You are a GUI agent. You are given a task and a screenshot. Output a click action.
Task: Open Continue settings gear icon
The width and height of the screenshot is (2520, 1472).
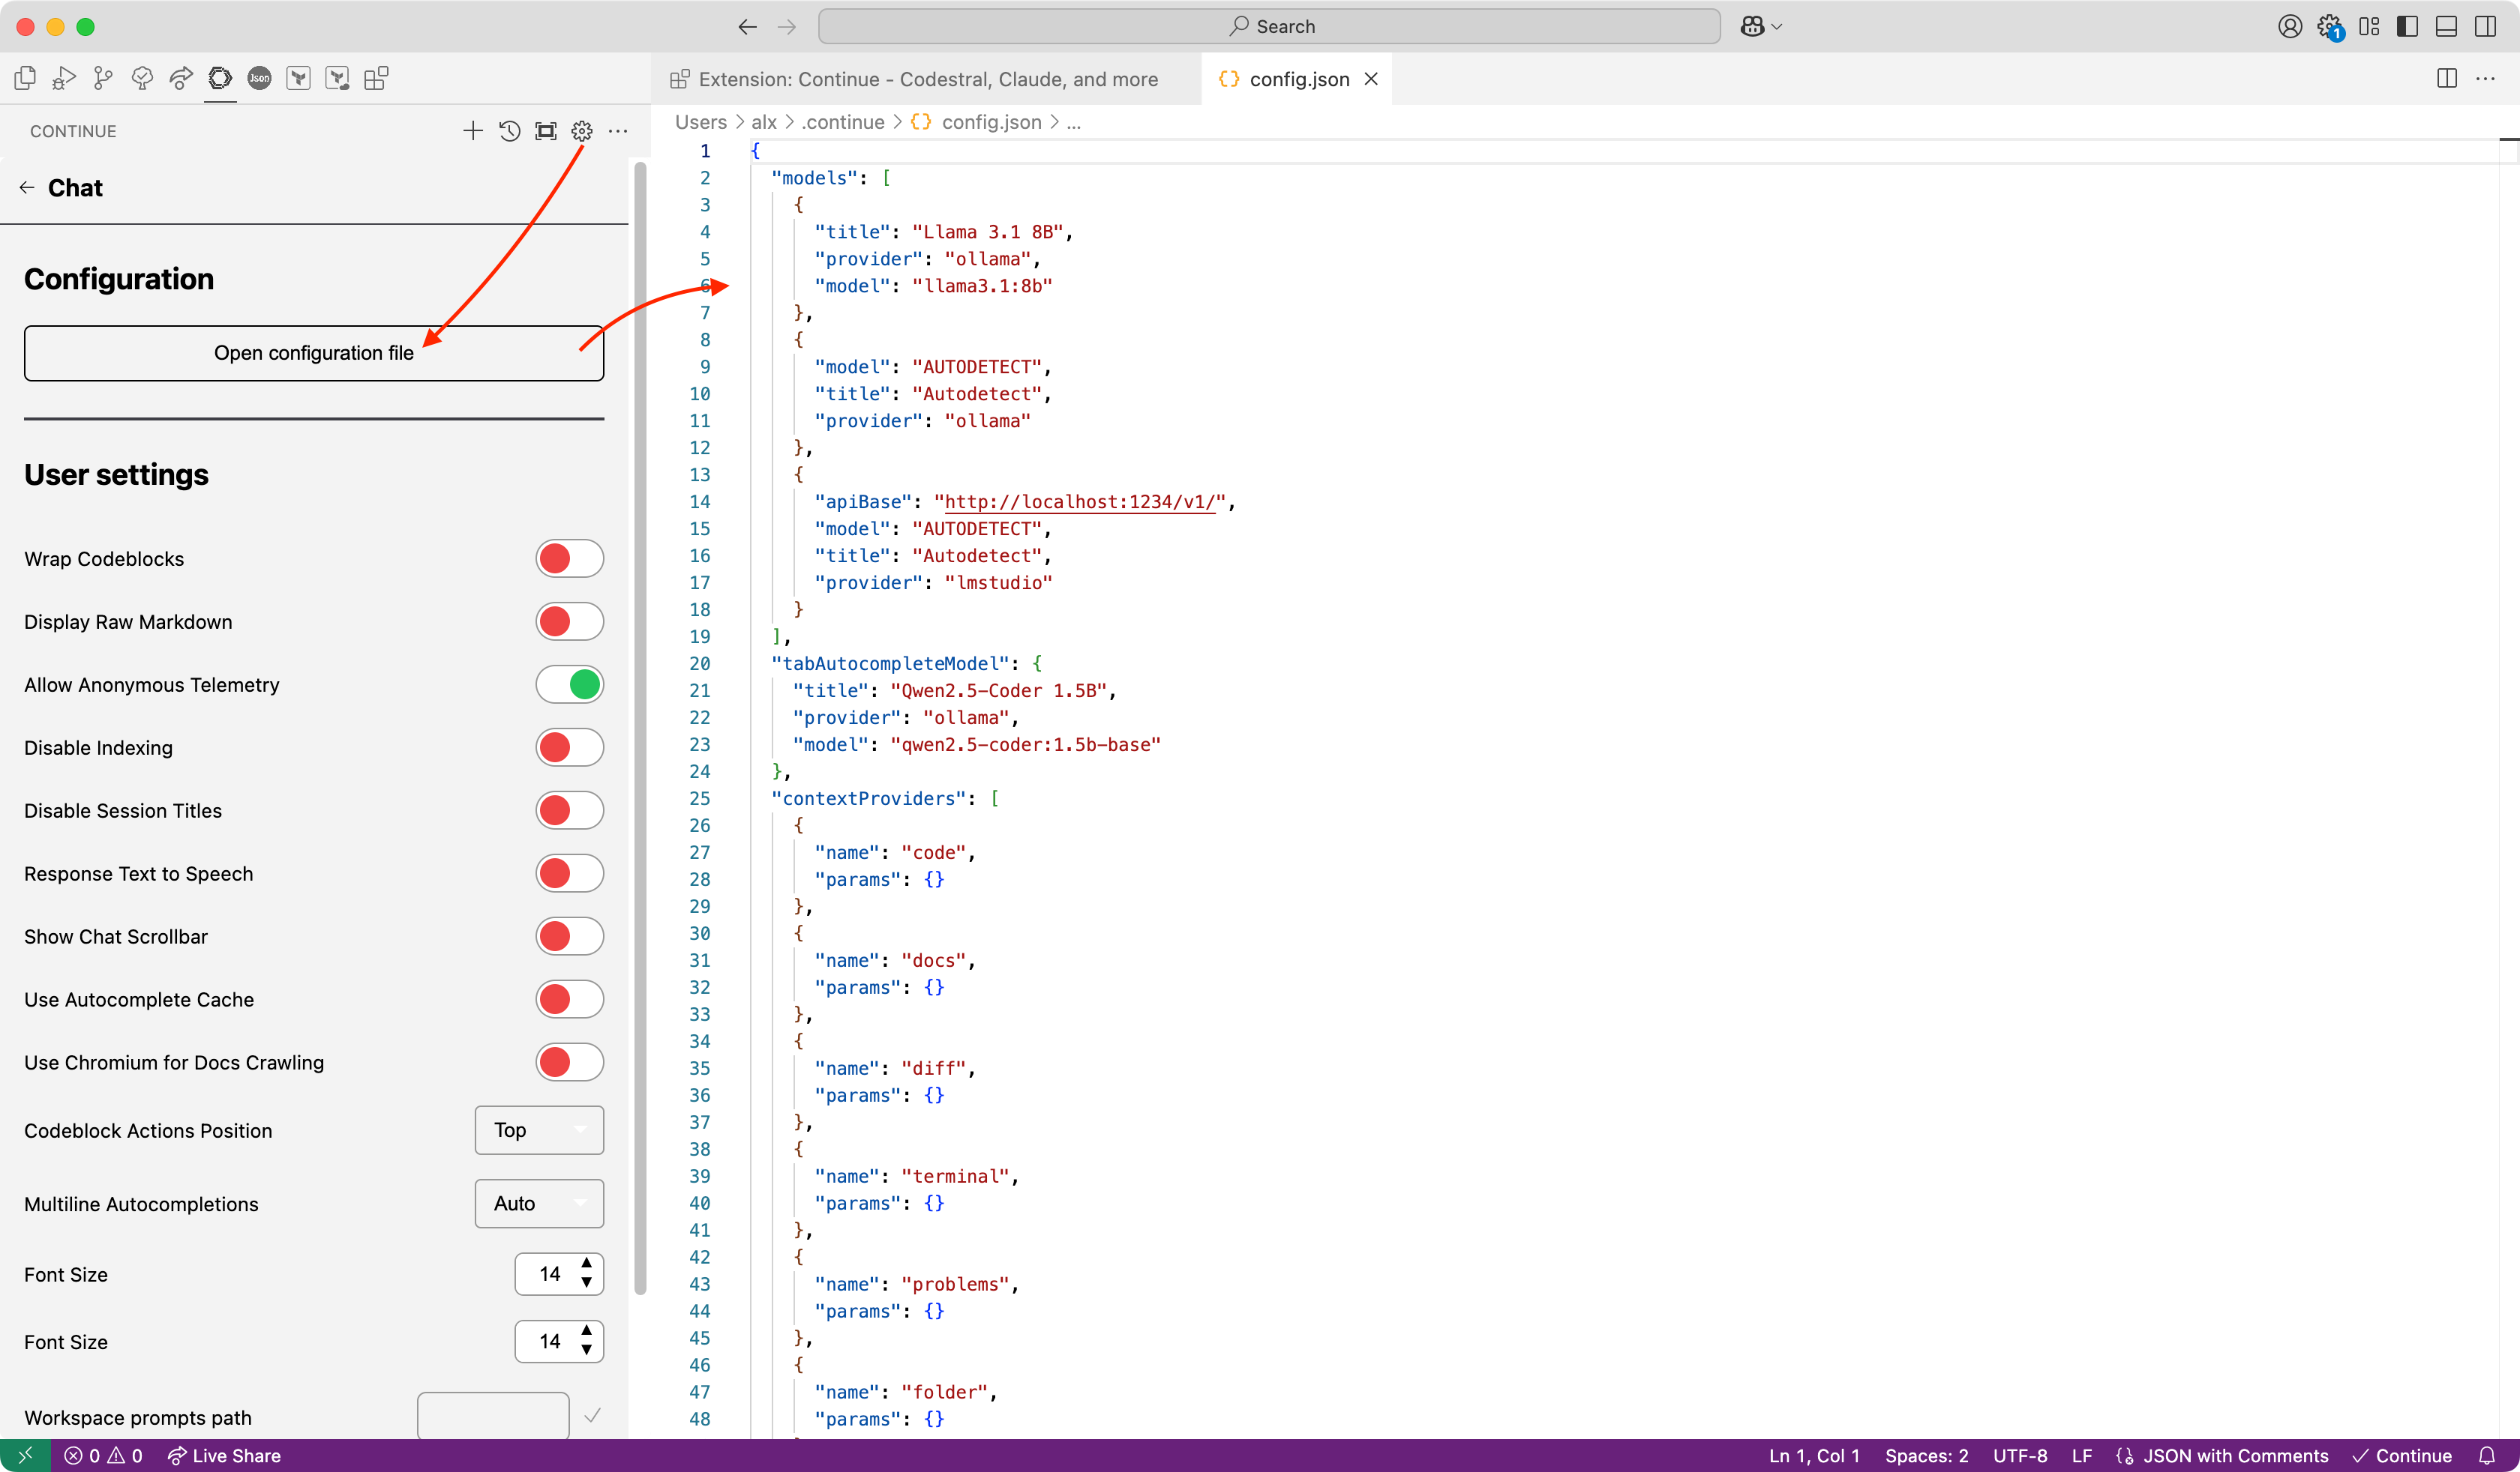(582, 131)
